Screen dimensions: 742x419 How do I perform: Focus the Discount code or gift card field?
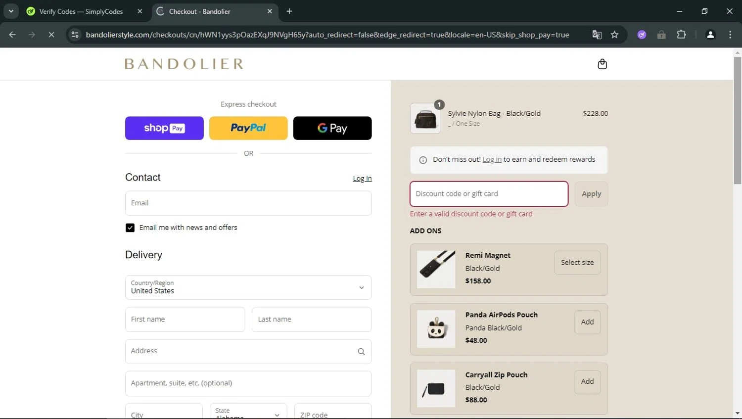point(489,194)
